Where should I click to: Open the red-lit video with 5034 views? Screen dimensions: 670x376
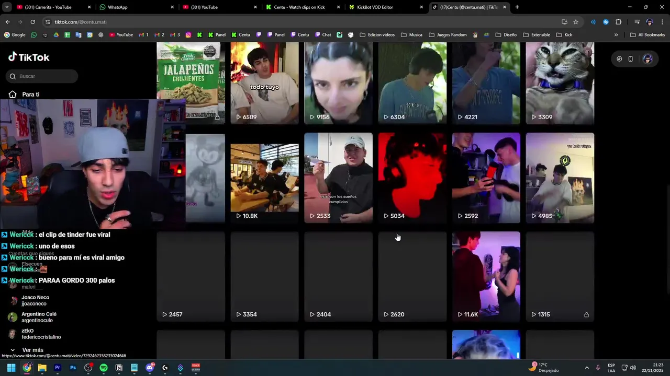click(x=412, y=178)
